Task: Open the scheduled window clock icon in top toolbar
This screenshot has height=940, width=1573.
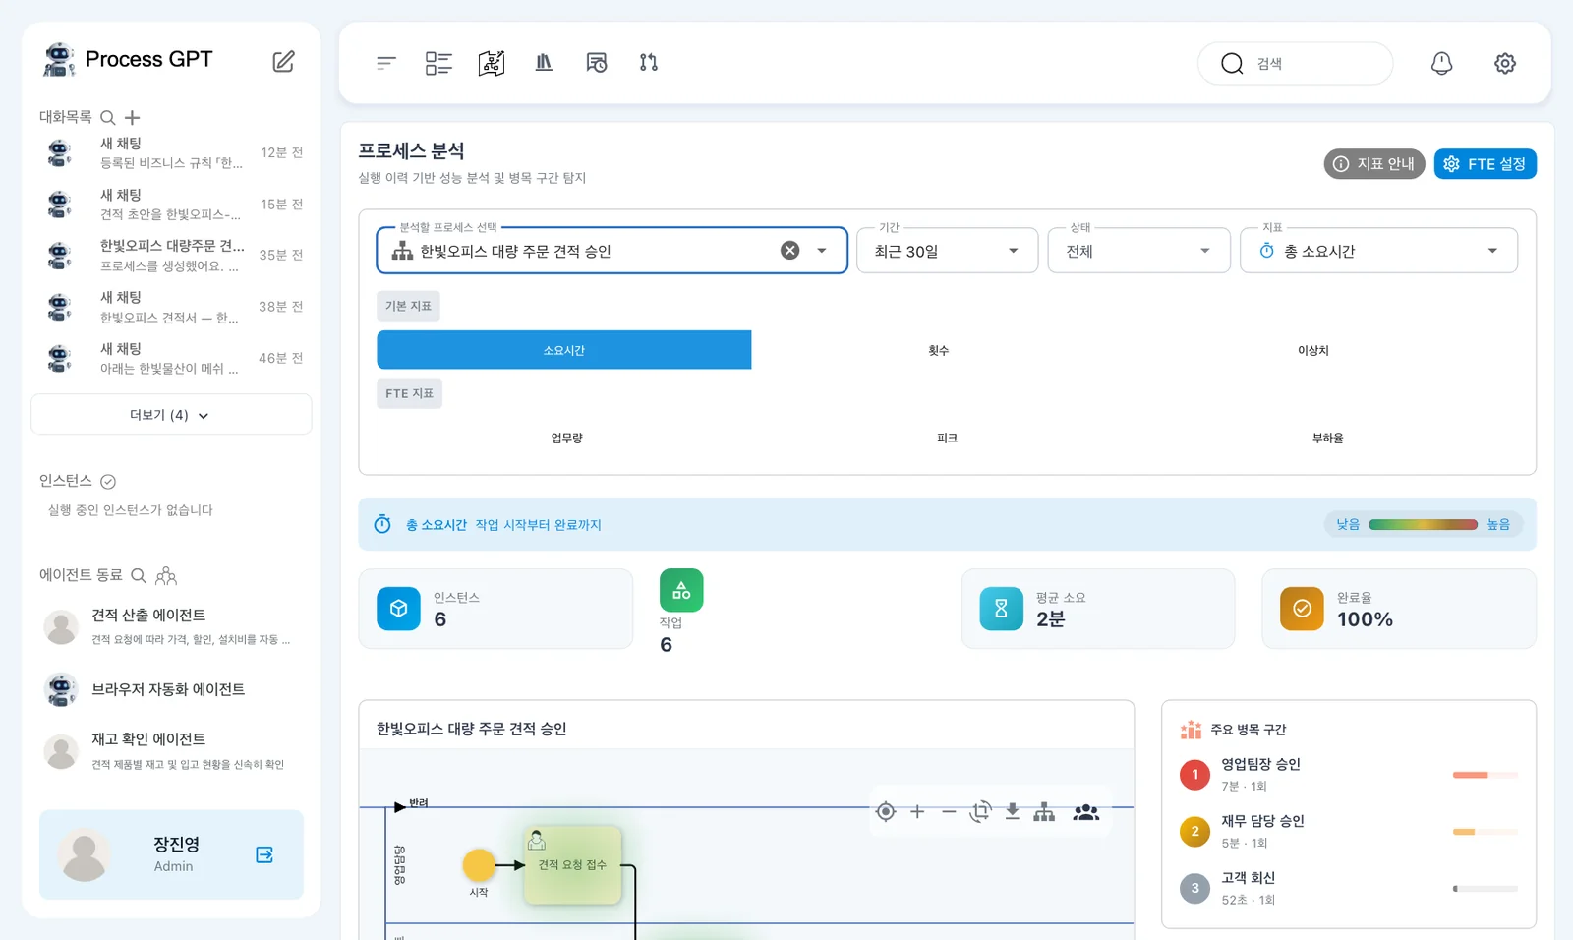Action: (x=597, y=63)
